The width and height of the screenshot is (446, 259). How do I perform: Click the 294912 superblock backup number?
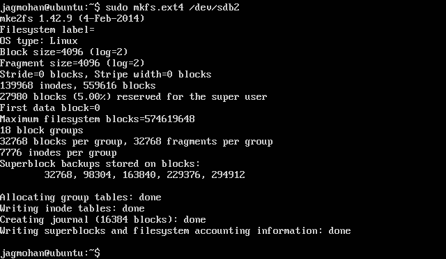[228, 175]
